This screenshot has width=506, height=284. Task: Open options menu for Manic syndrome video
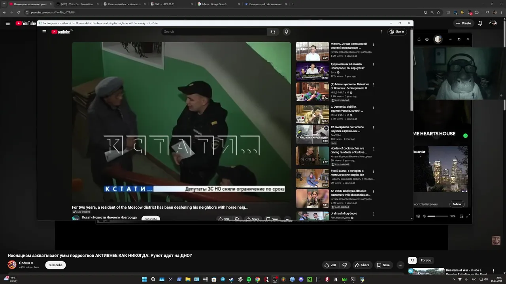pos(374,85)
